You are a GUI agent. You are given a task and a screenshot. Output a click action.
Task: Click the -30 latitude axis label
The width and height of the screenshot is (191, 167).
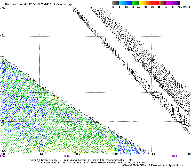(x=2, y=8)
